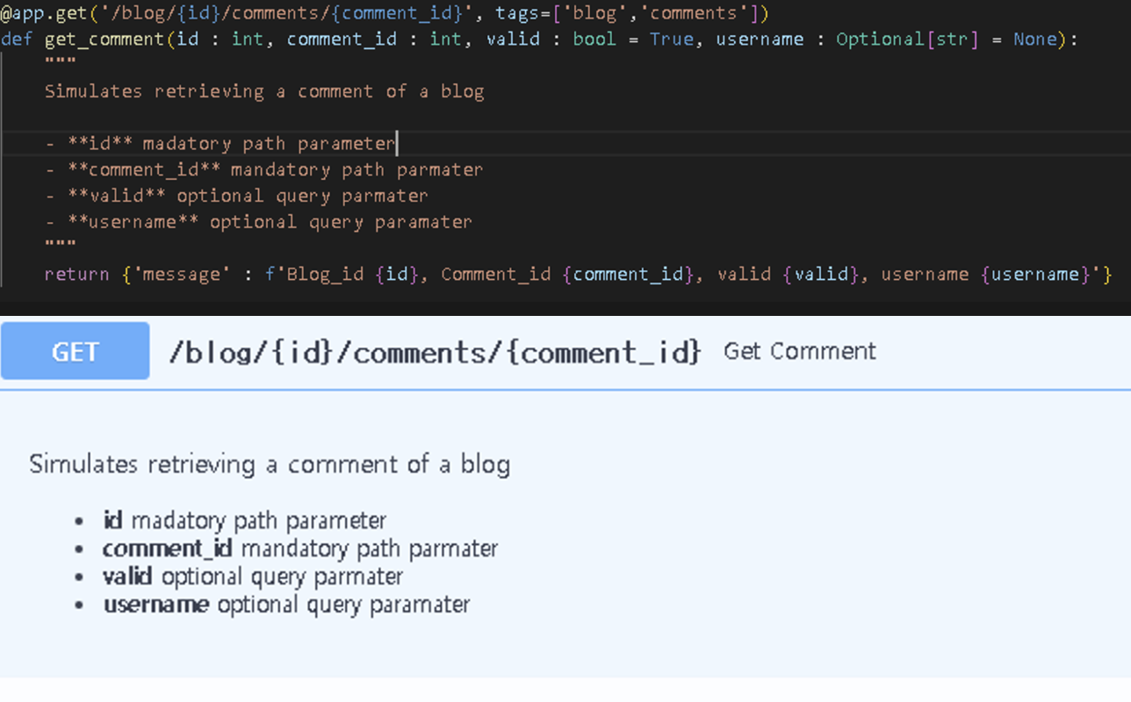Select the bold 'valid' bullet in docs
The image size is (1131, 702).
127,577
